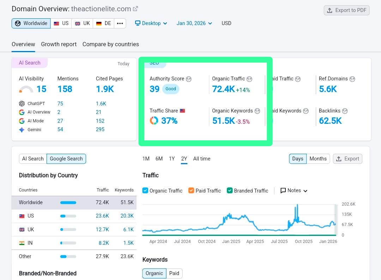The width and height of the screenshot is (381, 280).
Task: Select the 1M time range
Action: tap(146, 159)
